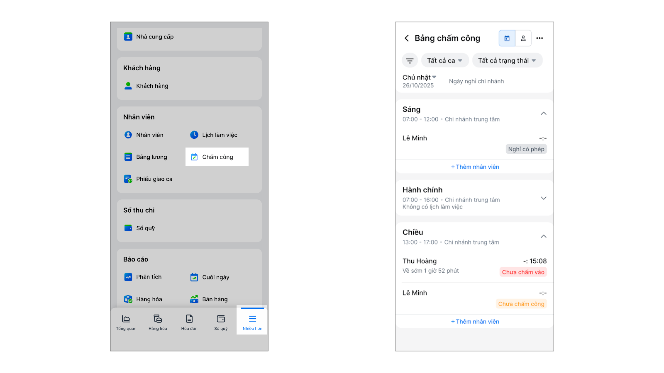
Task: Click Ngày nghỉ chi nhánh label
Action: click(x=476, y=81)
